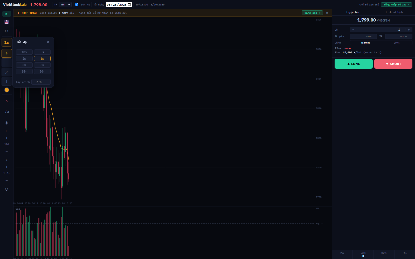Viewport: 415px width, 259px height.
Task: Click the SL pts input field
Action: (x=363, y=37)
